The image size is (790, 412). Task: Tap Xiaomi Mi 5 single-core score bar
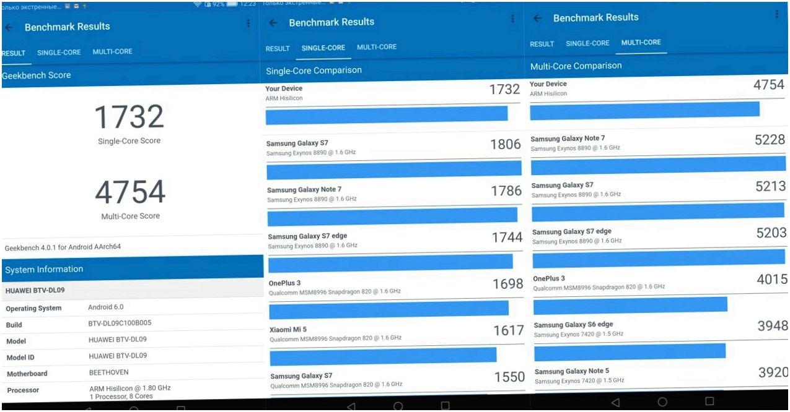384,356
